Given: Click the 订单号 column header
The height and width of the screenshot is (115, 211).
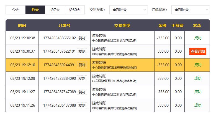Looking at the screenshot, I should (64, 25).
